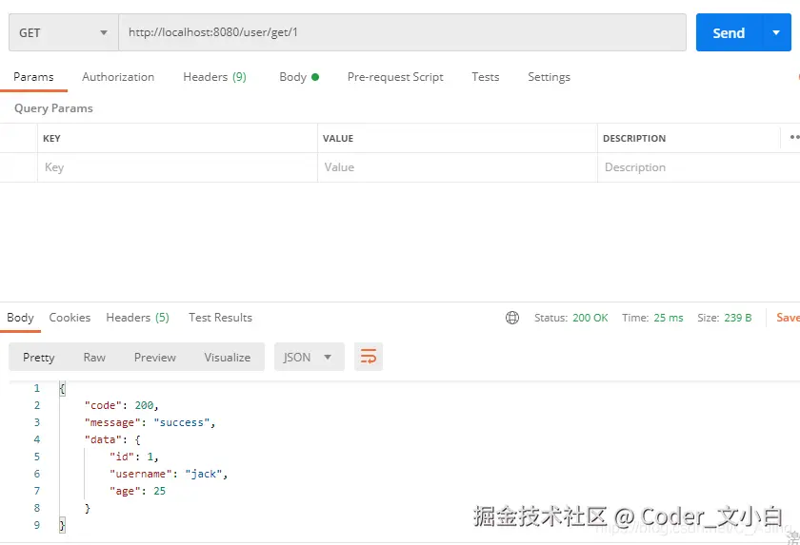Open the Test Results tab

pyautogui.click(x=220, y=318)
